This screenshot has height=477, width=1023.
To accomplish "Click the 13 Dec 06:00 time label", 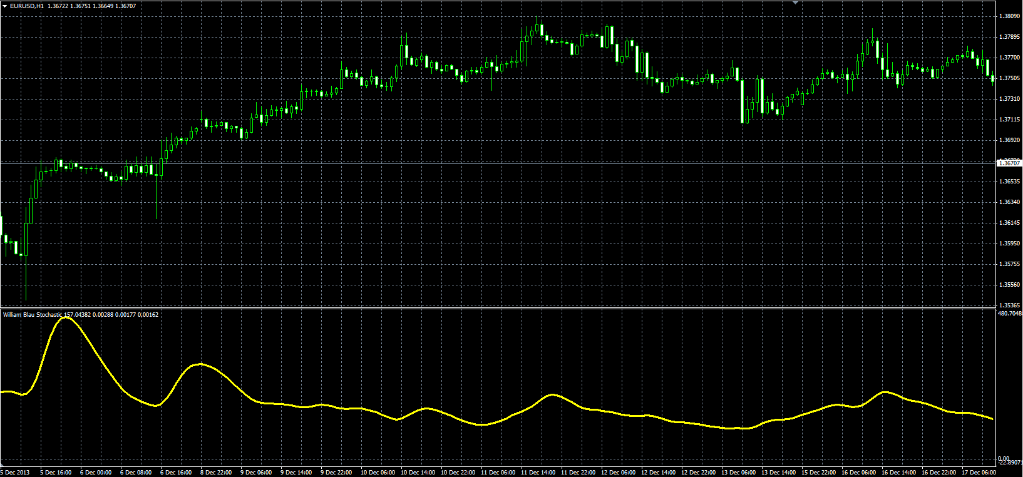I will point(738,473).
